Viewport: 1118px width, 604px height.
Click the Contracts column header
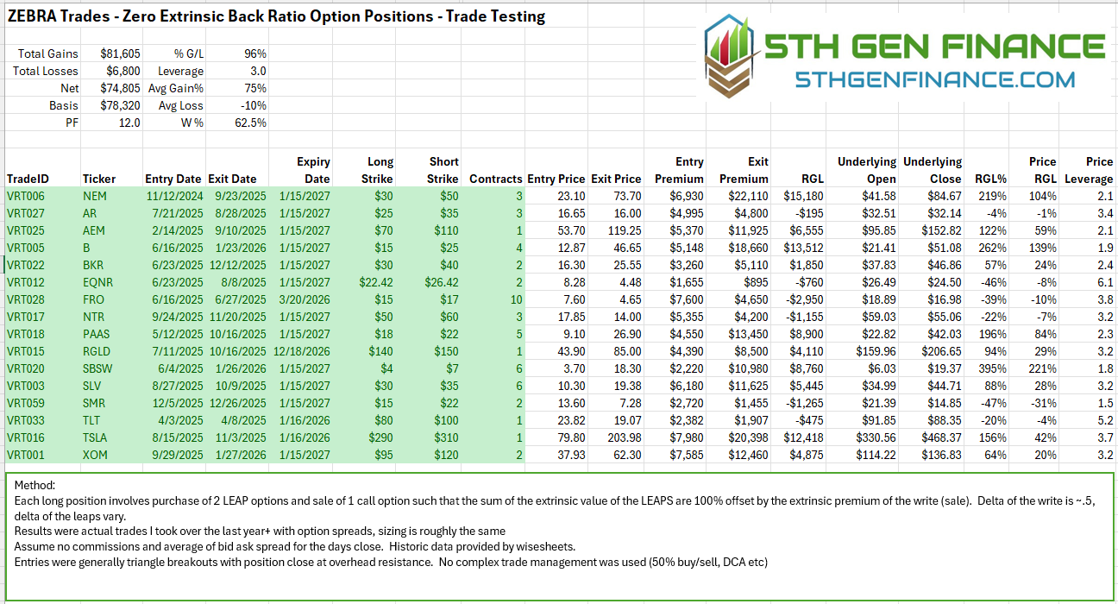pos(496,179)
